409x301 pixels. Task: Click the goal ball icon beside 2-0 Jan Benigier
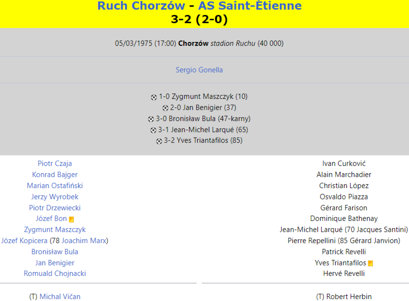pos(165,108)
